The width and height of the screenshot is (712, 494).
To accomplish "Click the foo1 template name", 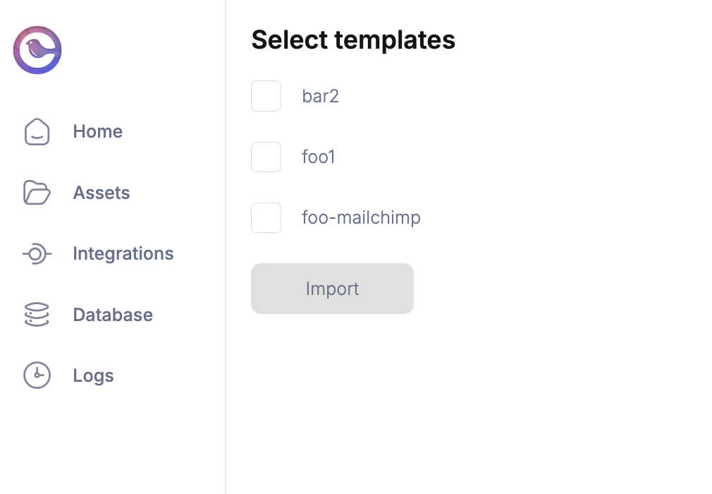I will [319, 157].
